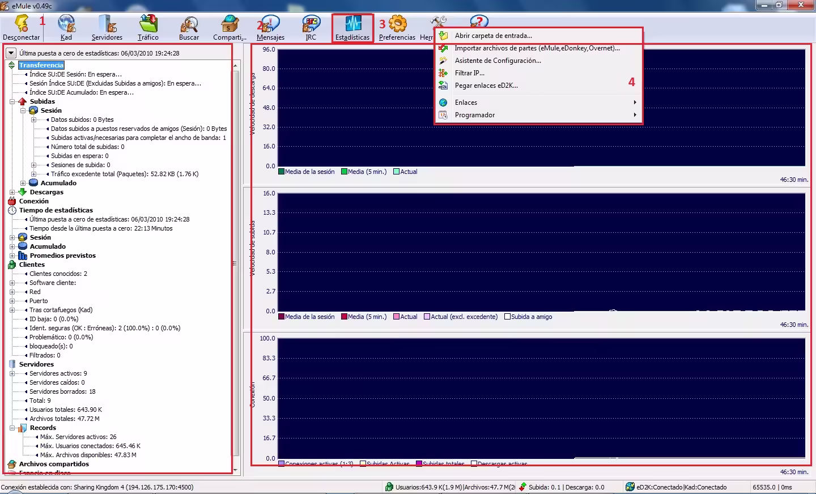Expand Sesiones de subida node
816x494 pixels.
pyautogui.click(x=33, y=165)
